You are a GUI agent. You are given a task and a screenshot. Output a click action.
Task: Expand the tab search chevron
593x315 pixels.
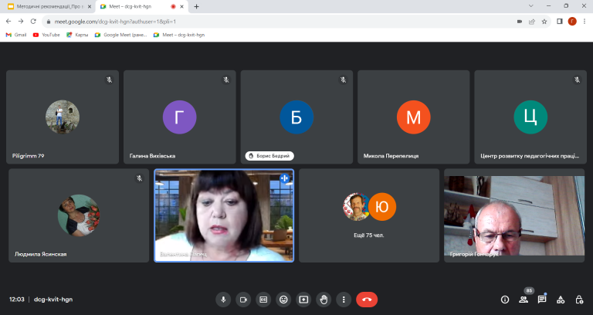pos(531,6)
